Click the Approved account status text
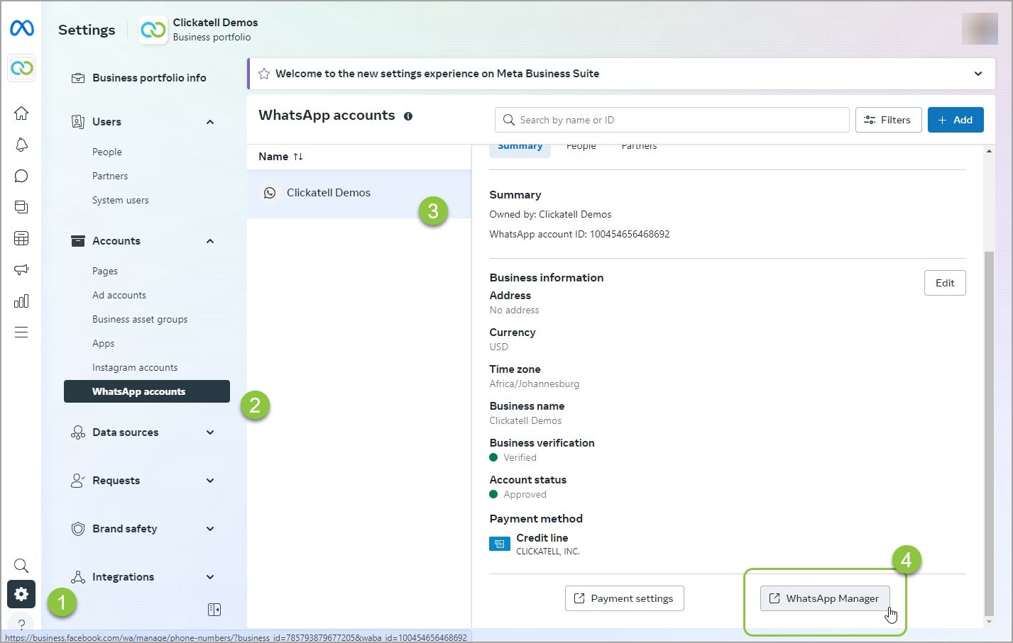Viewport: 1013px width, 643px height. (525, 494)
